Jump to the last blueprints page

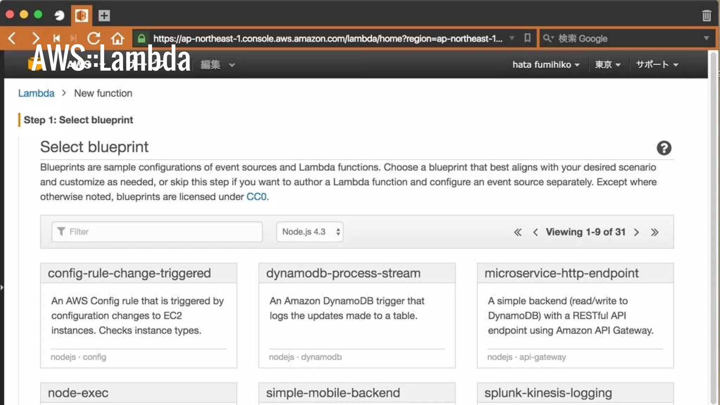point(654,232)
